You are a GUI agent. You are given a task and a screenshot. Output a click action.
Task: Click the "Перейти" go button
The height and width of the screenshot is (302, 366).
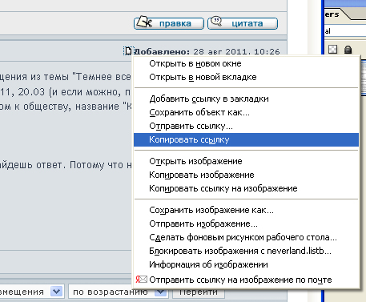tap(199, 292)
